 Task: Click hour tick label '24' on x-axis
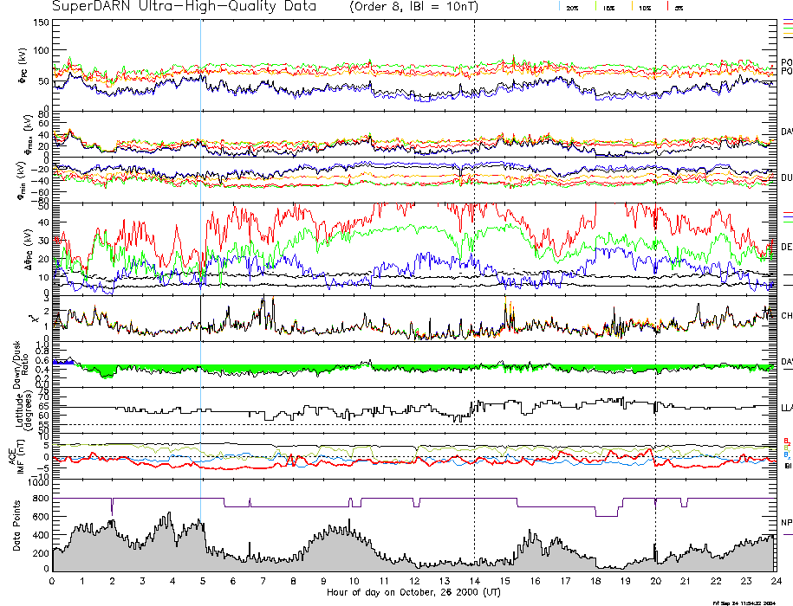click(x=776, y=581)
